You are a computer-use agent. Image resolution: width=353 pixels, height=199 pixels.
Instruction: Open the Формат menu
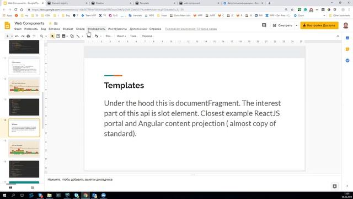coord(68,29)
